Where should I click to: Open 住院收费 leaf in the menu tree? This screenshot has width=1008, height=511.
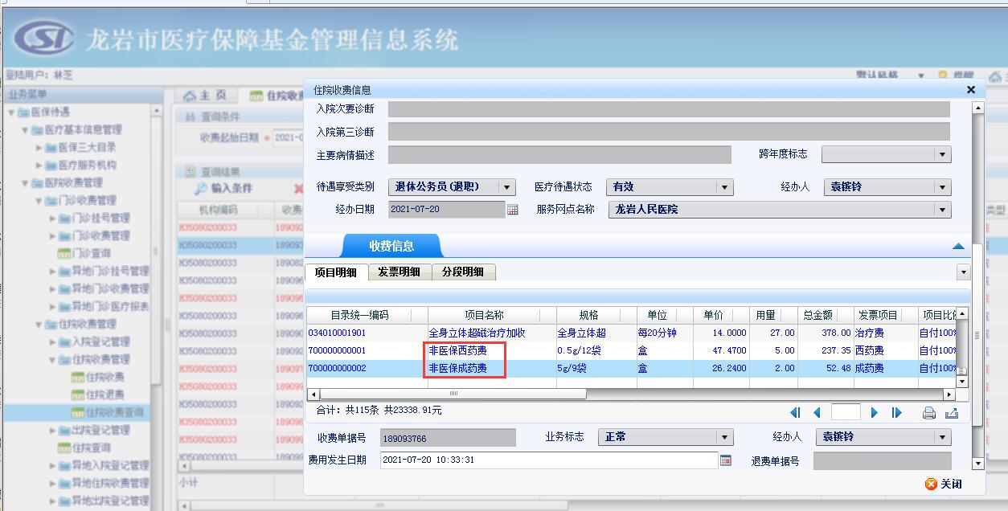[97, 377]
